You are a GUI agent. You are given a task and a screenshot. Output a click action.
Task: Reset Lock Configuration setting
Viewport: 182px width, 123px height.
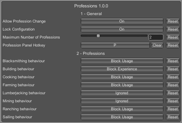173,29
